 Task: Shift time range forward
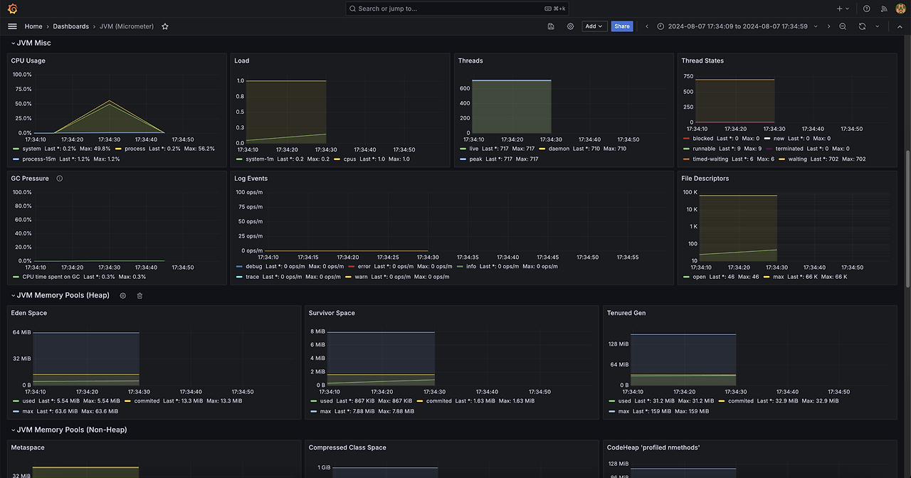click(828, 26)
